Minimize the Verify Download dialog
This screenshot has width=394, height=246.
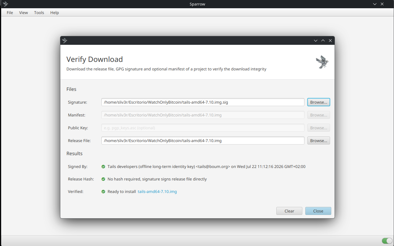click(316, 41)
